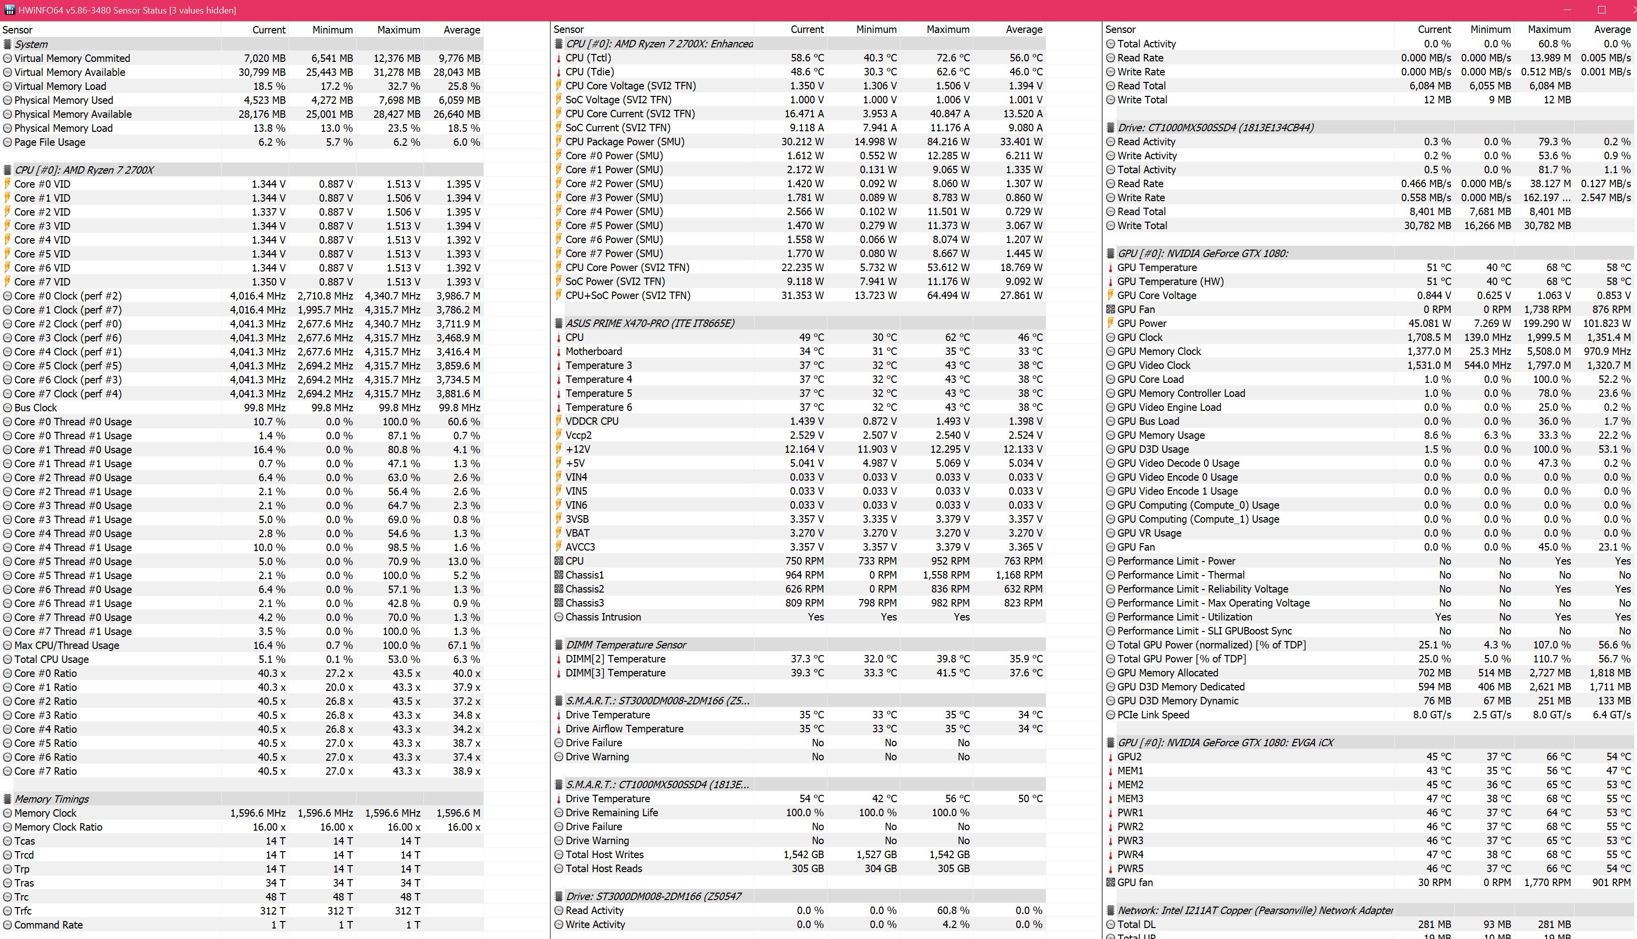
Task: Click the lightning icon next to Core #0 VID
Action: 7,184
